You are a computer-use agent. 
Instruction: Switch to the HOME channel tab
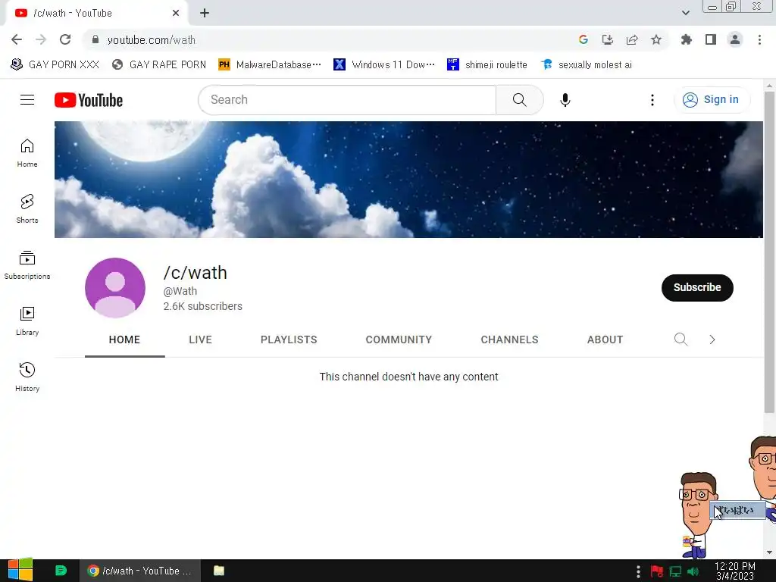(125, 339)
